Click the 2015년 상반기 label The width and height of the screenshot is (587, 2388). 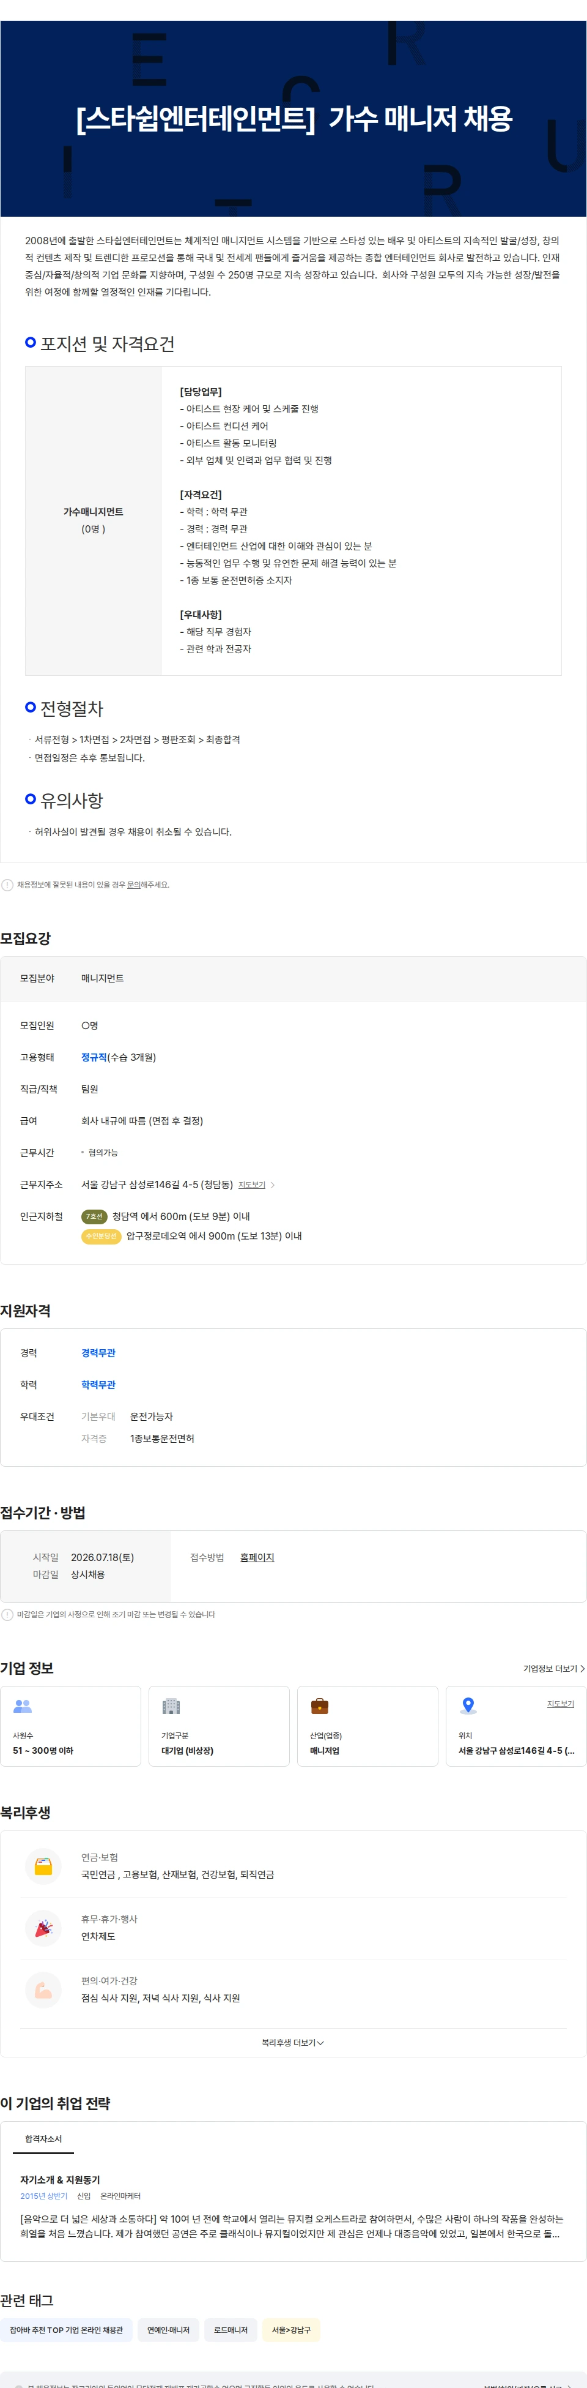pyautogui.click(x=43, y=2196)
